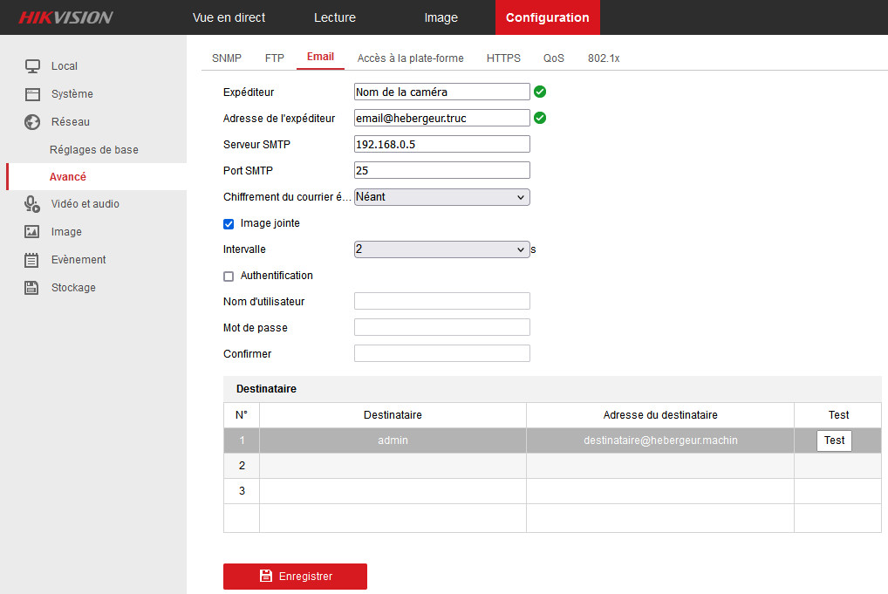
Task: Select Réglages de base in sidebar
Action: coord(94,150)
